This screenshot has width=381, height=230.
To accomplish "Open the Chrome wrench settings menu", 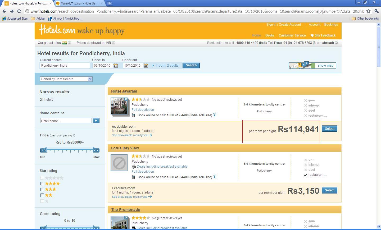I will click(377, 11).
